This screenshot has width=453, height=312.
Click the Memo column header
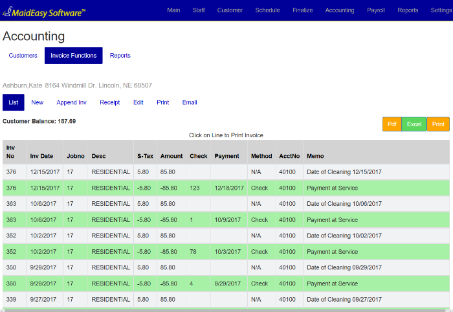(x=377, y=152)
